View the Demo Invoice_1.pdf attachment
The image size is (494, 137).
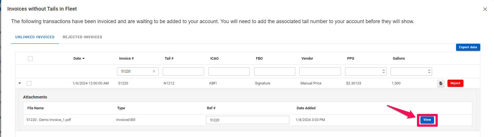pyautogui.click(x=427, y=120)
